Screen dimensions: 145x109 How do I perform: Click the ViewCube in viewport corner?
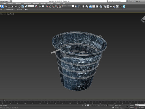click(143, 19)
